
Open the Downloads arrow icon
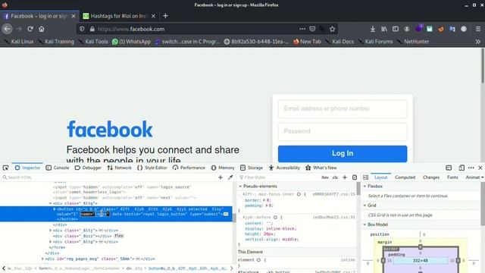373,29
